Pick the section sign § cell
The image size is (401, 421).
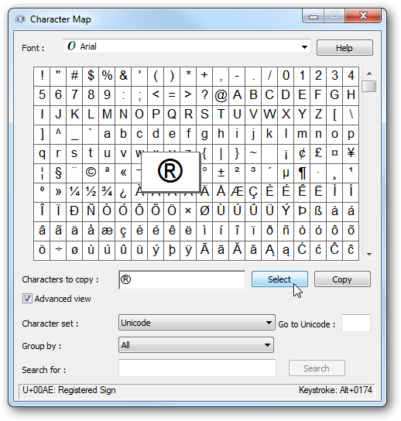(58, 173)
